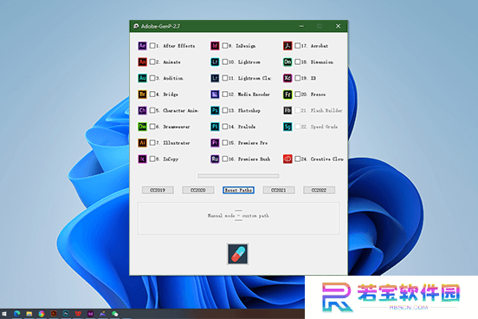Check the Acrobat checkbox
The width and height of the screenshot is (478, 319).
pos(298,46)
